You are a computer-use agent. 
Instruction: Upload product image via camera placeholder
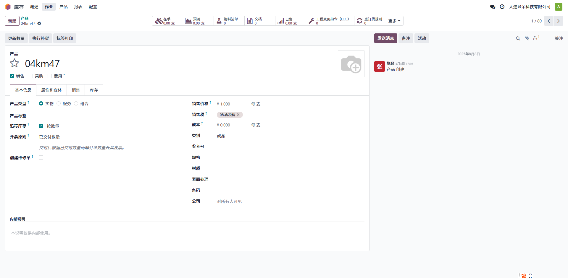351,64
